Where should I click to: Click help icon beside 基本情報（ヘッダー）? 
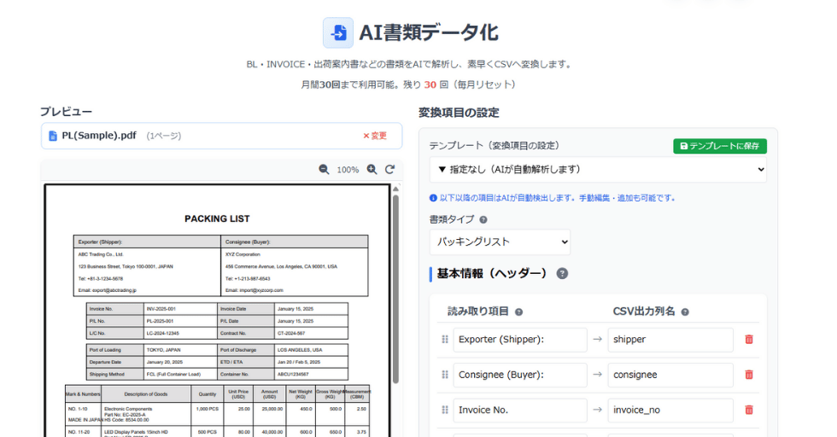click(x=562, y=274)
